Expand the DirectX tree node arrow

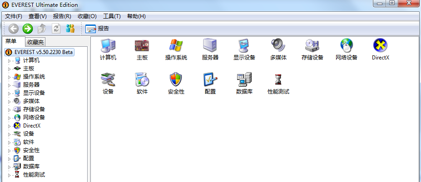(9, 126)
